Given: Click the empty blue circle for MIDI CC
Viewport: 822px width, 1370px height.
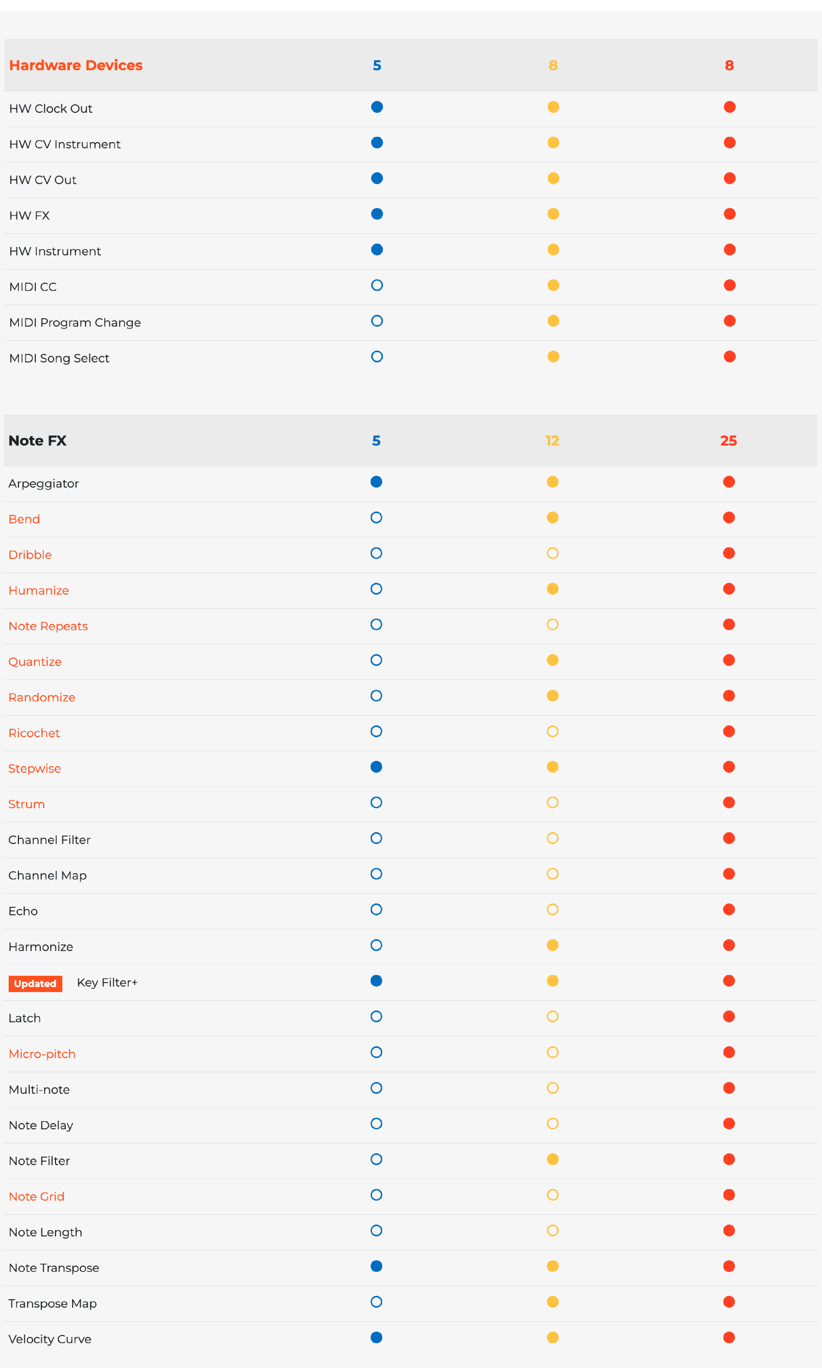Looking at the screenshot, I should pyautogui.click(x=377, y=285).
